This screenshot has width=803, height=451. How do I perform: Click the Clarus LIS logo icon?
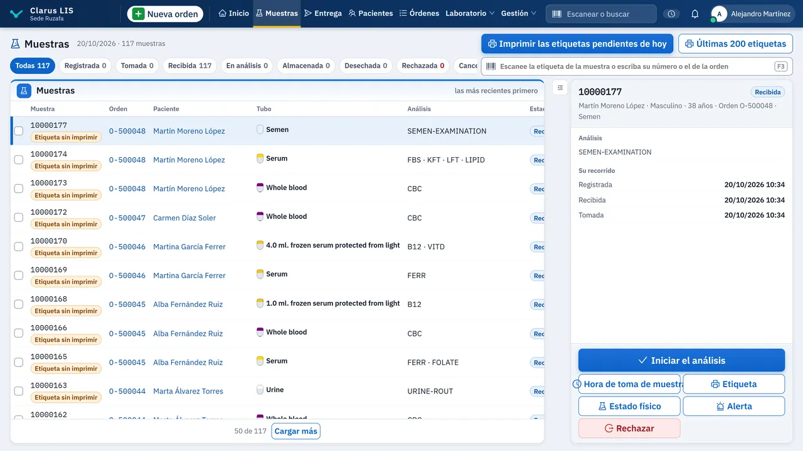coord(17,14)
